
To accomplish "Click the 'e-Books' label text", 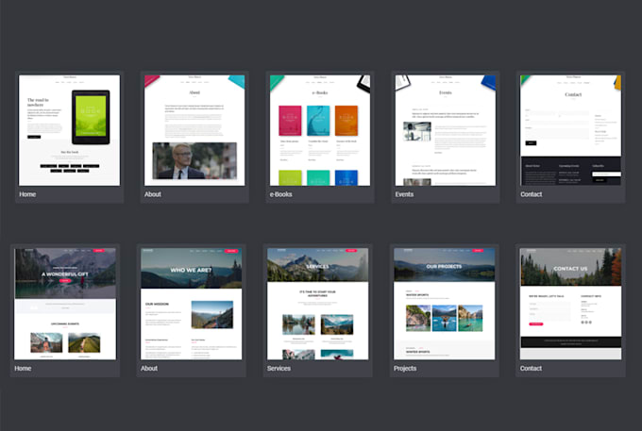I will pyautogui.click(x=281, y=194).
